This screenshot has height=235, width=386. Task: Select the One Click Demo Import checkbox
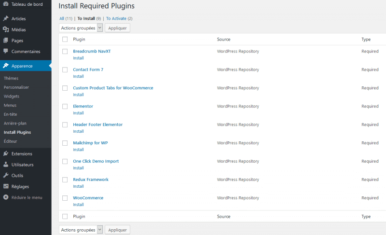65,162
